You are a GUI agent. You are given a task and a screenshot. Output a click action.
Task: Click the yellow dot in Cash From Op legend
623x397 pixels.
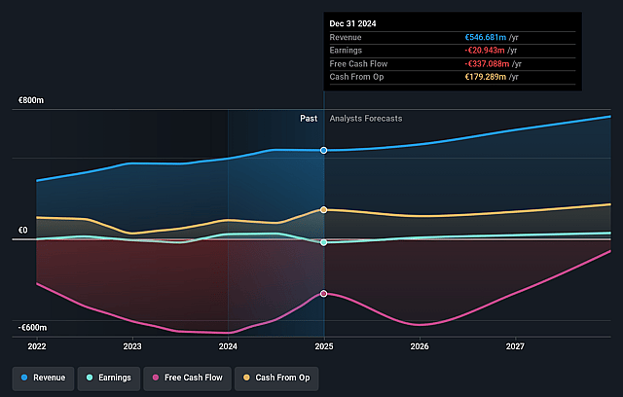(246, 378)
